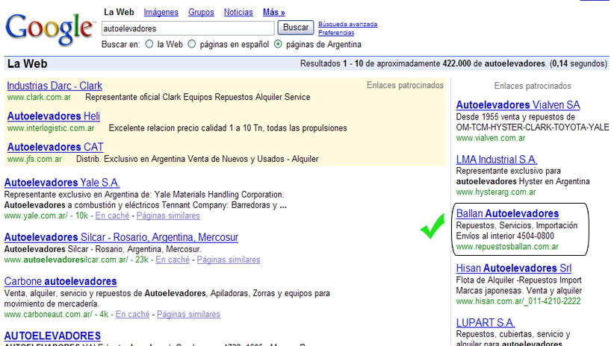The height and width of the screenshot is (346, 614).
Task: Open result Autoelevadores Yale S.A.
Action: tap(62, 183)
